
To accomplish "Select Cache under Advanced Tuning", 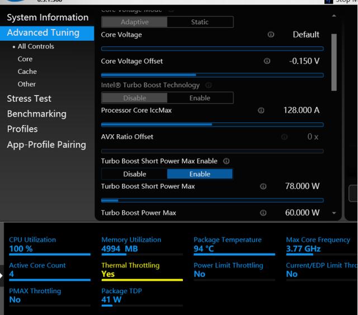I will pyautogui.click(x=27, y=72).
